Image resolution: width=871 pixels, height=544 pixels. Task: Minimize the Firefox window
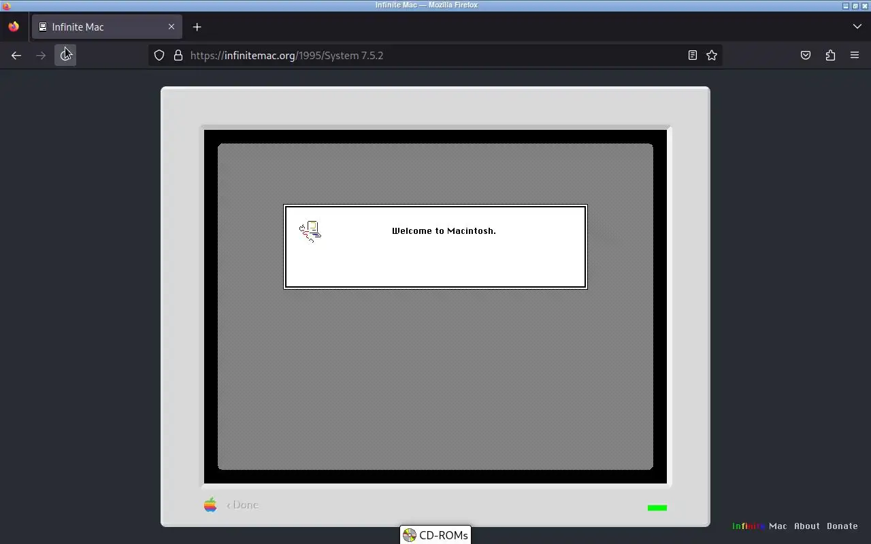[846, 5]
